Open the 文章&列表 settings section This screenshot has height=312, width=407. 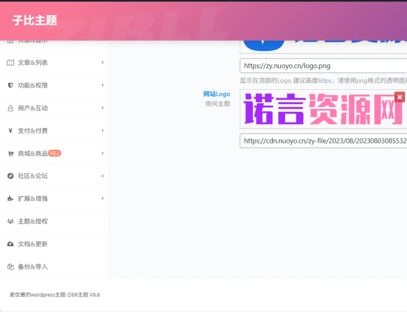54,63
